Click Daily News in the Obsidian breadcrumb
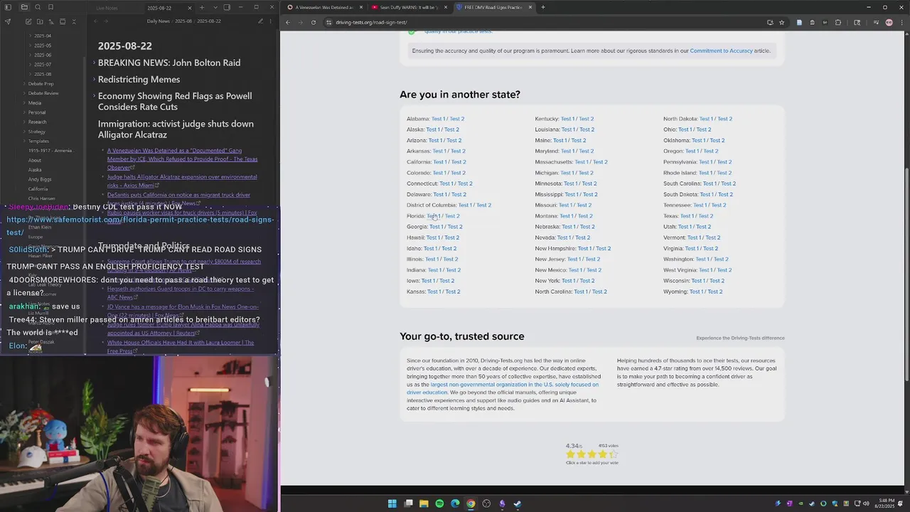The width and height of the screenshot is (910, 512). tap(159, 21)
